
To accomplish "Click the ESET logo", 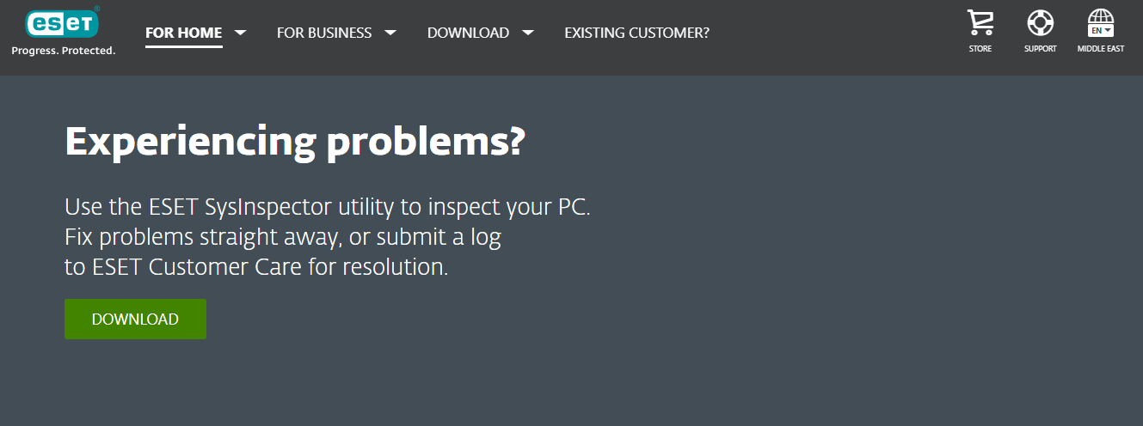I will click(x=63, y=22).
